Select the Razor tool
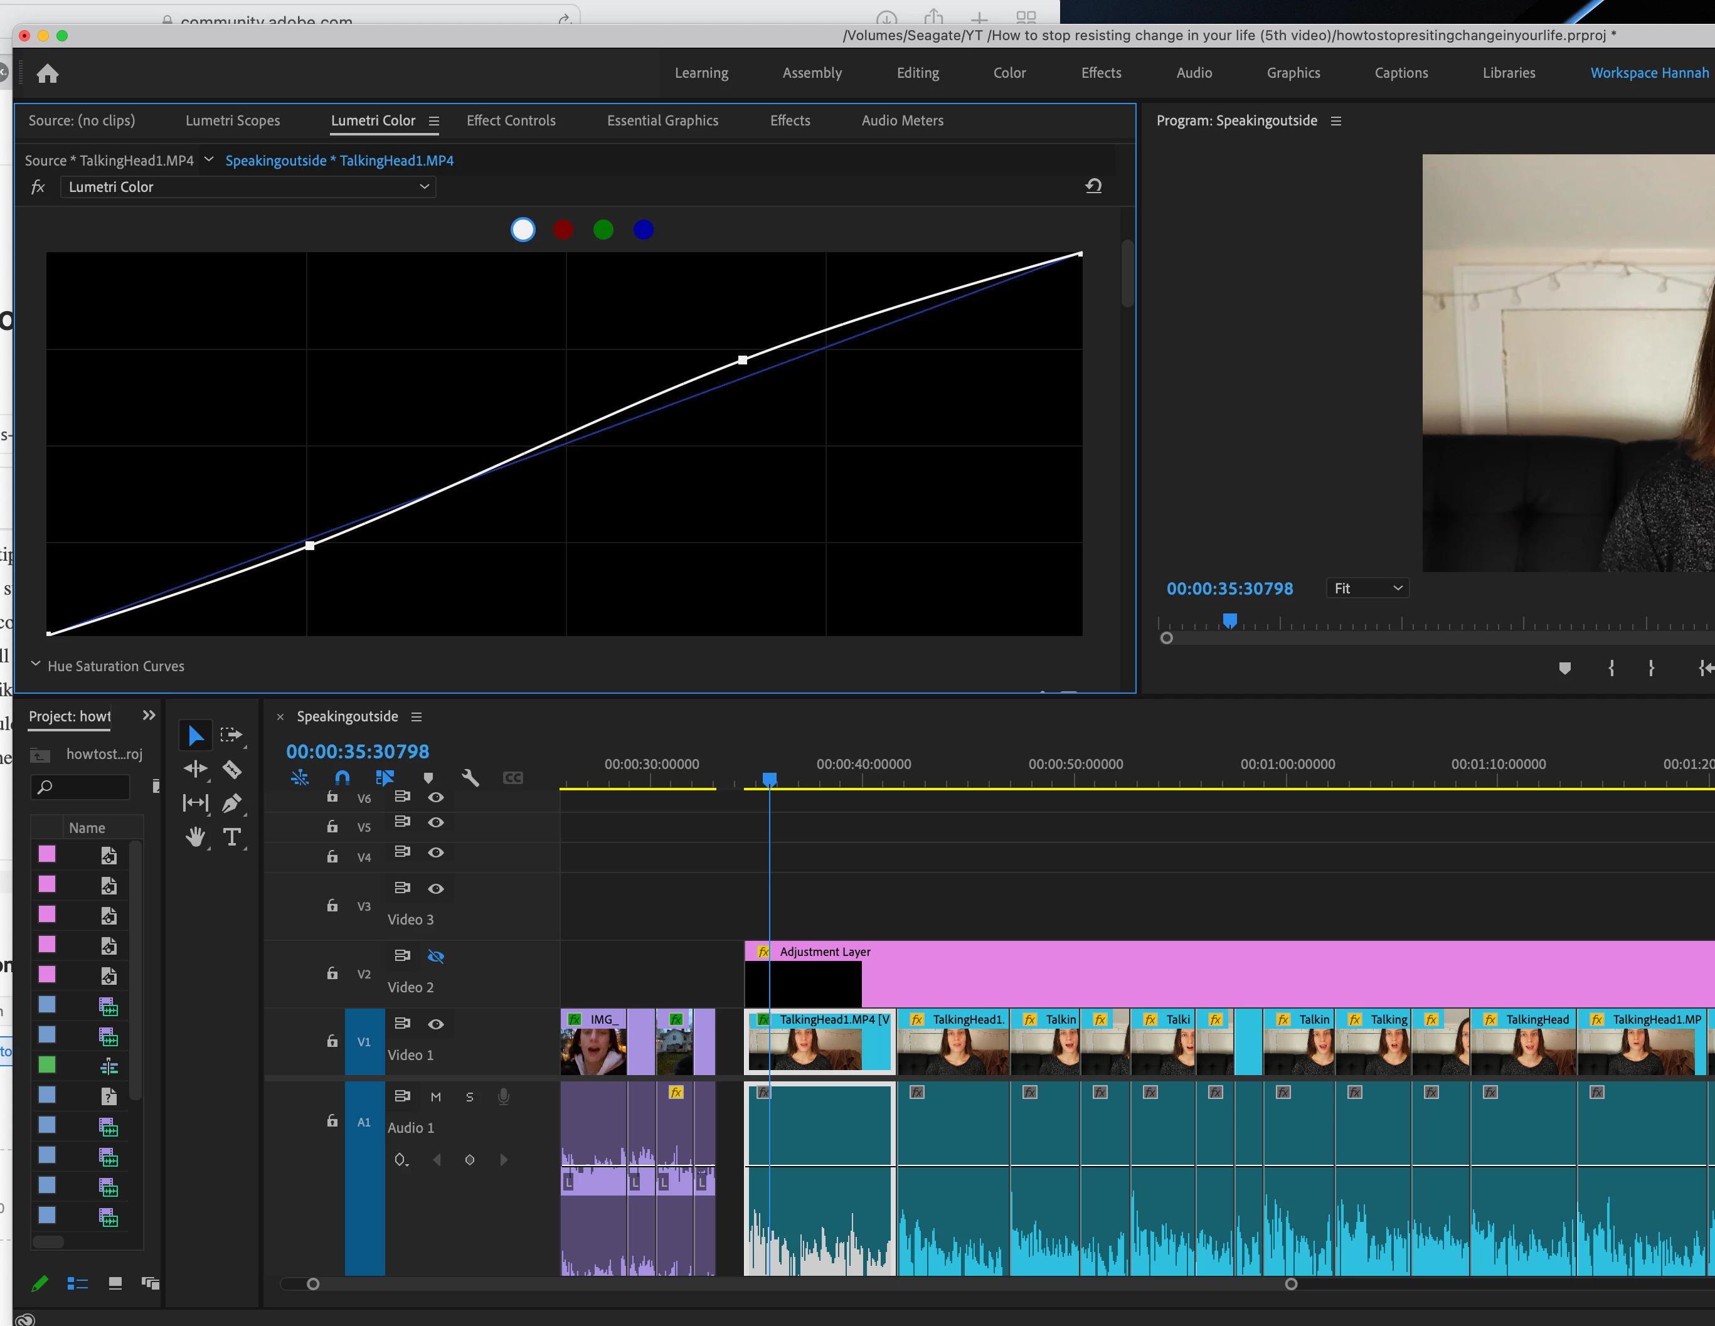This screenshot has width=1715, height=1326. (x=231, y=770)
